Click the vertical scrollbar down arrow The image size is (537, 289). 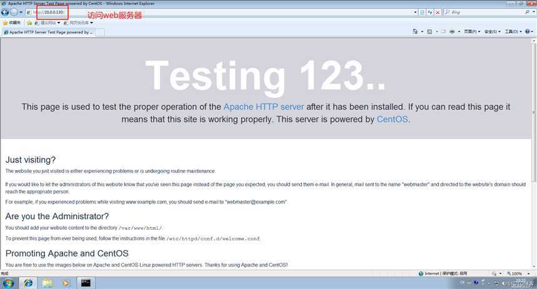pyautogui.click(x=534, y=267)
